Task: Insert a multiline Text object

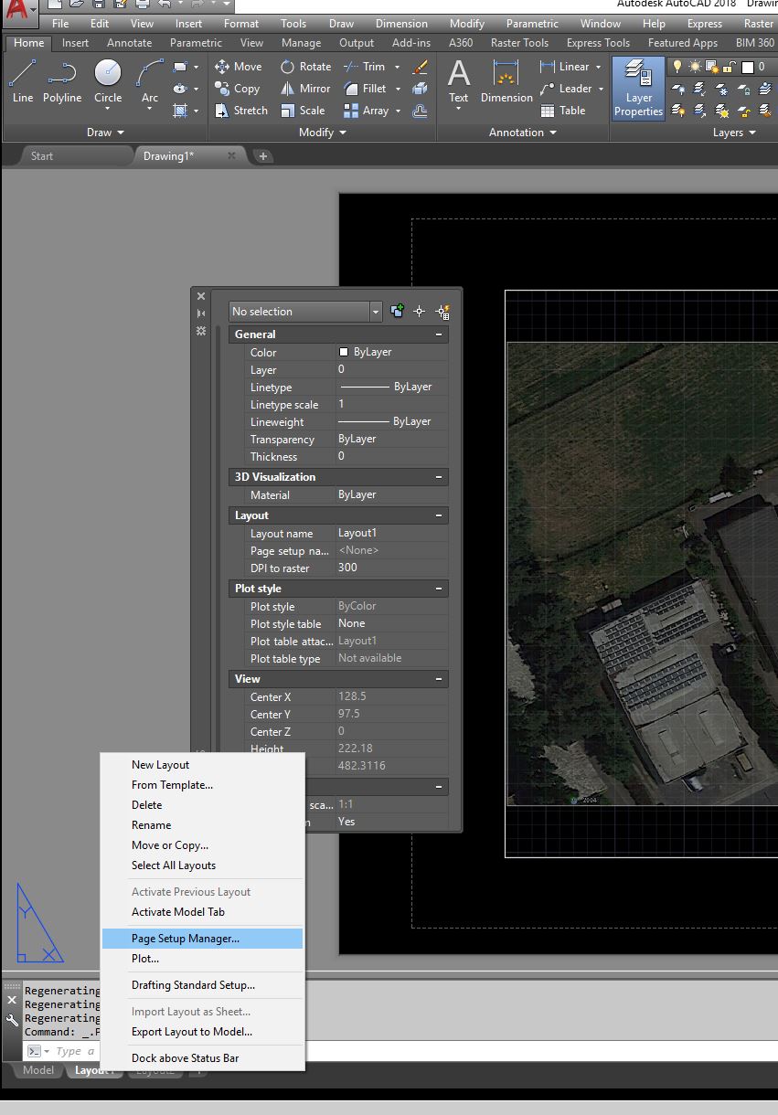Action: pyautogui.click(x=458, y=82)
